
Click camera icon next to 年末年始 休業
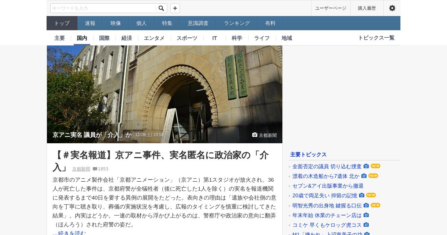[366, 215]
